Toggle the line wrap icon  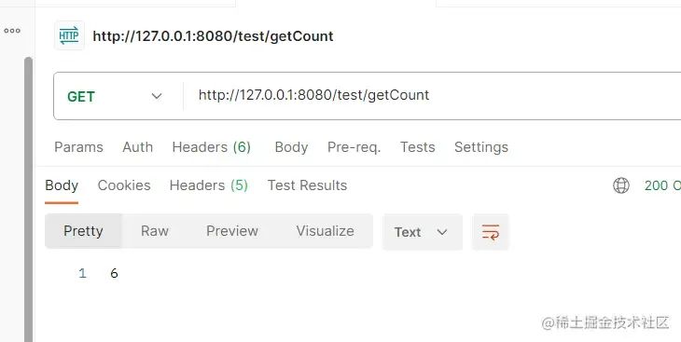click(491, 232)
